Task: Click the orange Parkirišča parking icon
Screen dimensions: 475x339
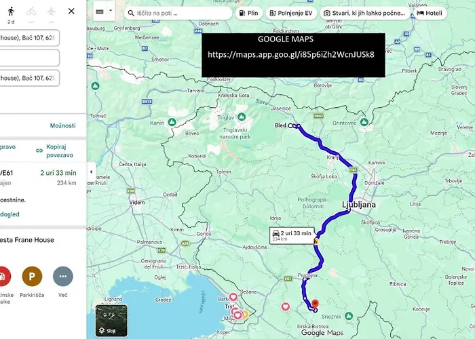Action: point(31,276)
